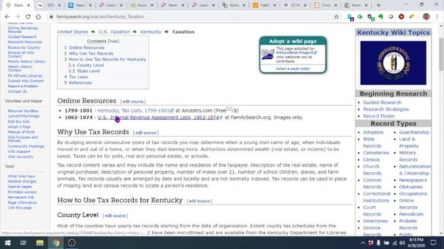Show hidden system tray icons
Image resolution: width=444 pixels, height=249 pixels.
(x=363, y=243)
